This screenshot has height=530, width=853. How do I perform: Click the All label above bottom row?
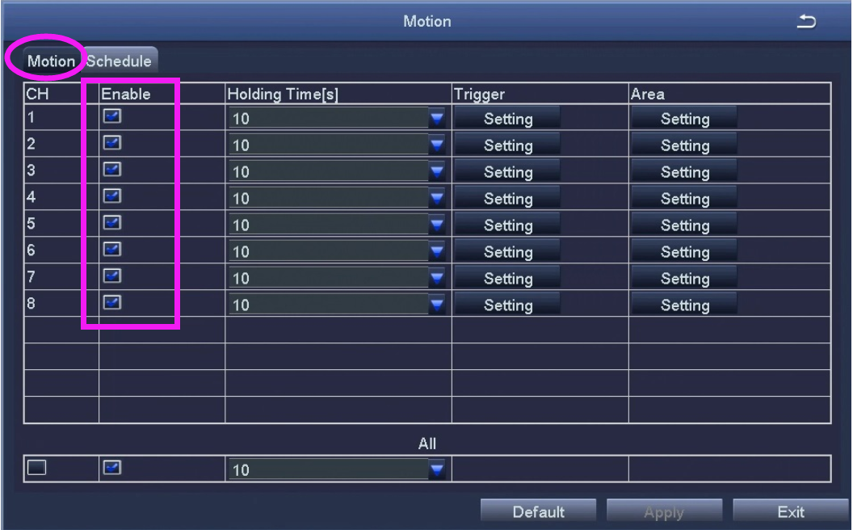[x=427, y=444]
